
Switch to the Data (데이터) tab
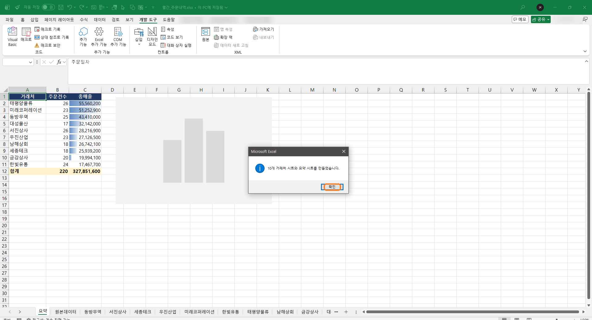point(100,19)
